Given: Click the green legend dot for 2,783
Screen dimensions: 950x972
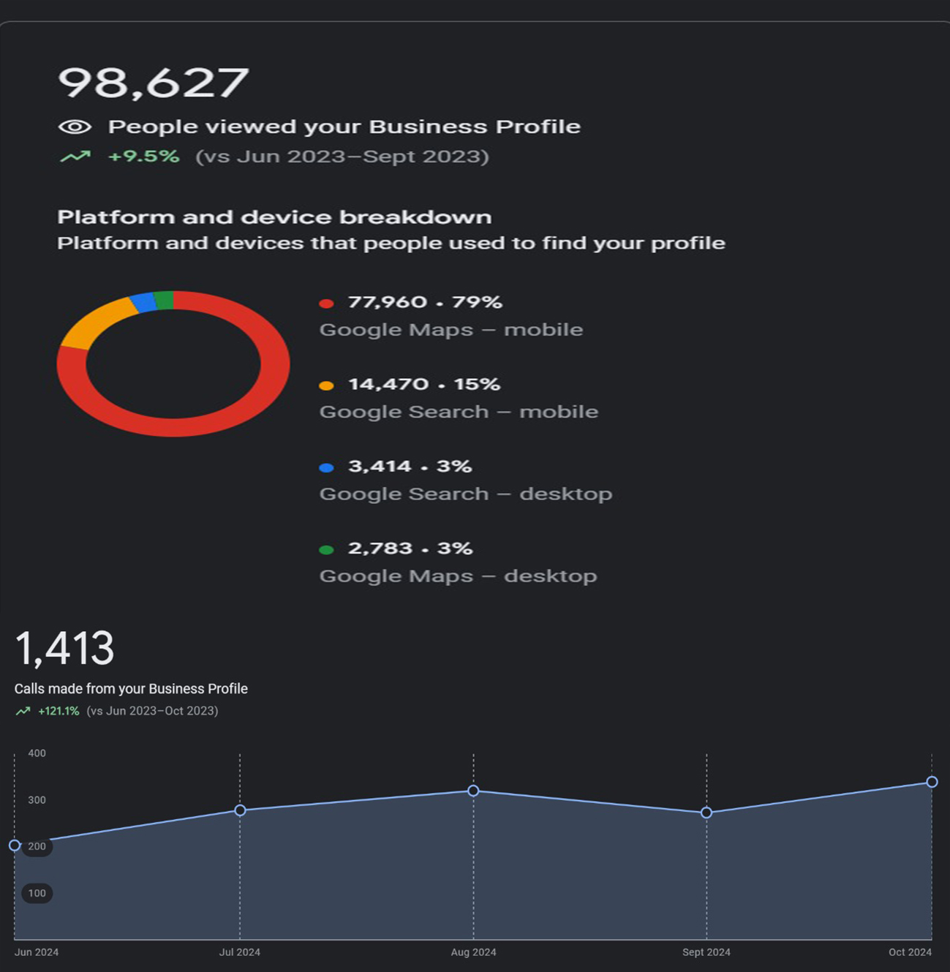Looking at the screenshot, I should pos(327,549).
